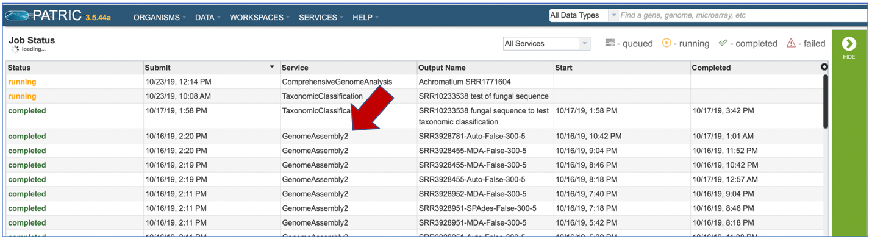
Task: Click the 10/23/19, 12:14 PM submit time
Action: pos(178,82)
